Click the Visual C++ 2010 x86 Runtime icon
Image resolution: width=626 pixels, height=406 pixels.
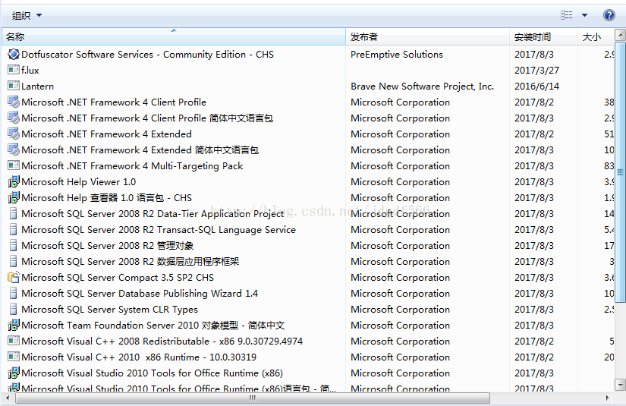click(14, 357)
